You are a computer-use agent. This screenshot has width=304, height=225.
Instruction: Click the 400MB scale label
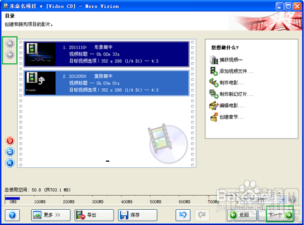coord(126,202)
